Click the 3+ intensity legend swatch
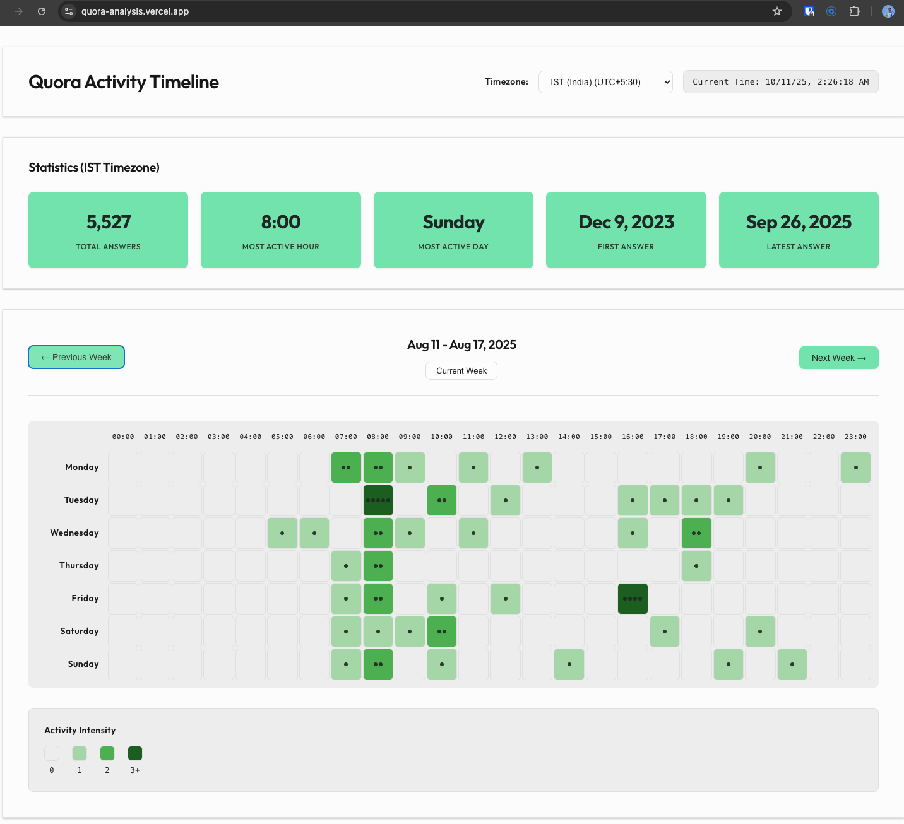The height and width of the screenshot is (824, 904). (135, 753)
